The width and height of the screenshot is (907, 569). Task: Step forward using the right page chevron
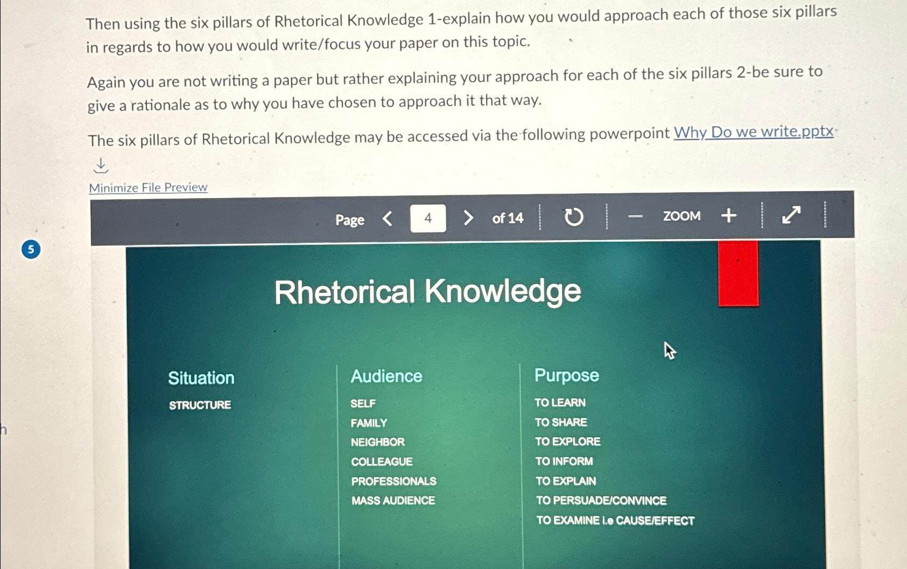point(468,217)
